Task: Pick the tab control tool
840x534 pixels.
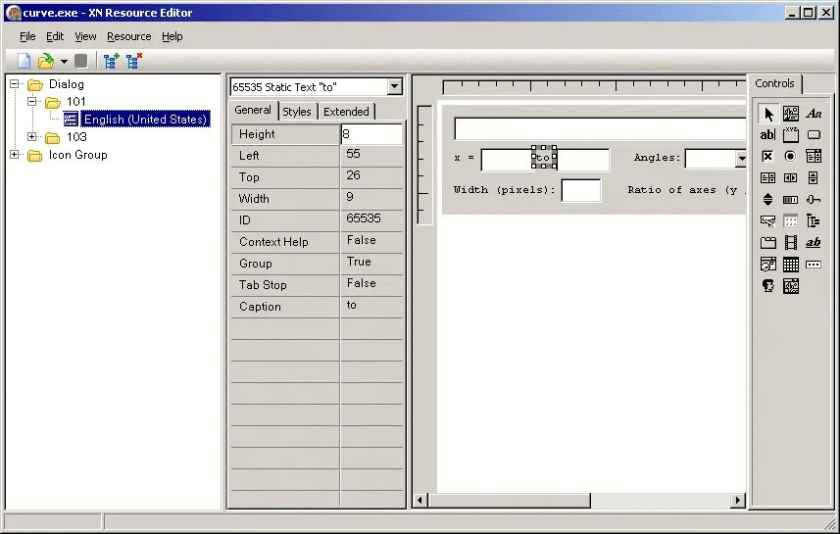Action: click(x=768, y=243)
